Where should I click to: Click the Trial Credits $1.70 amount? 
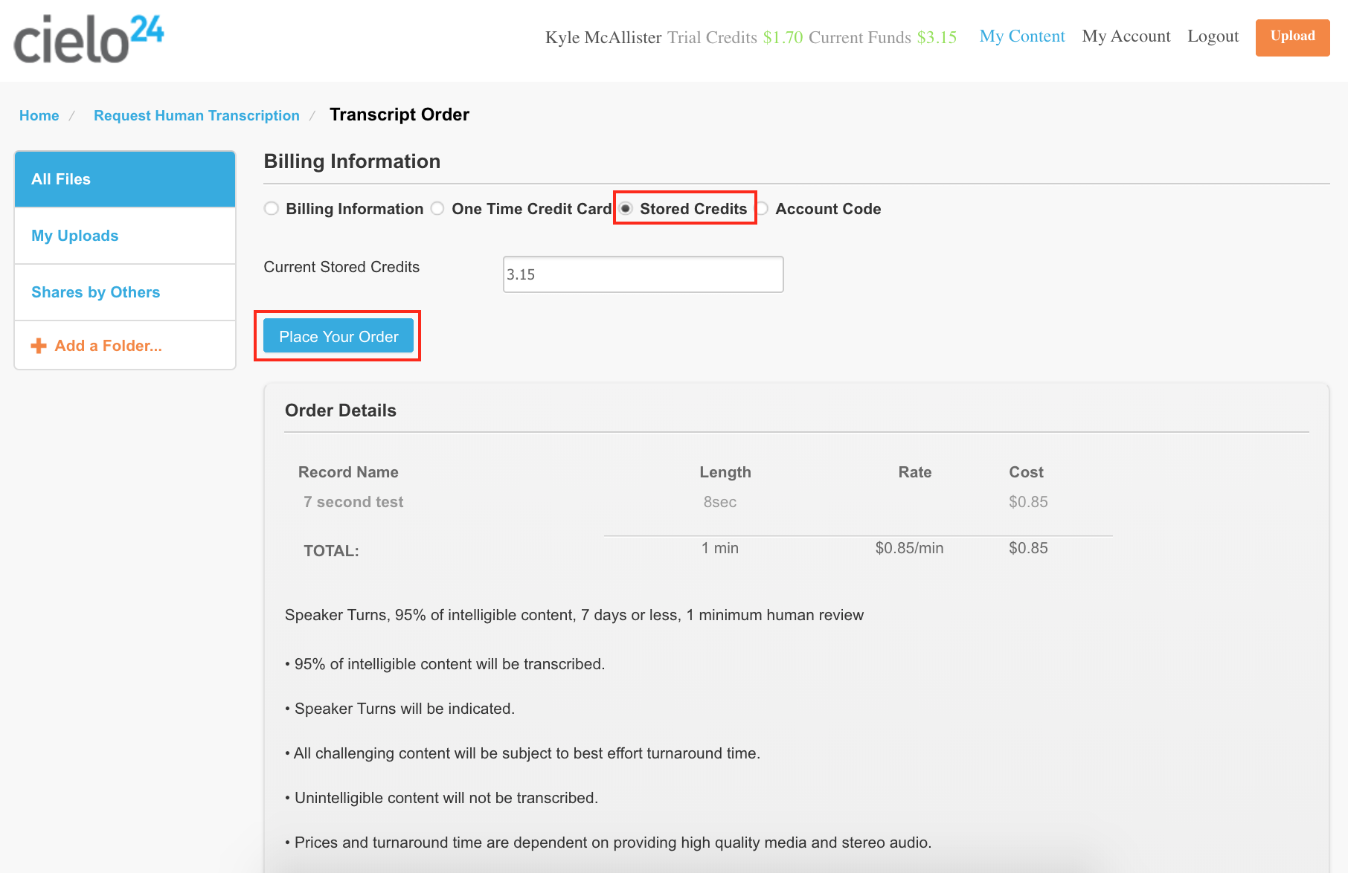783,37
